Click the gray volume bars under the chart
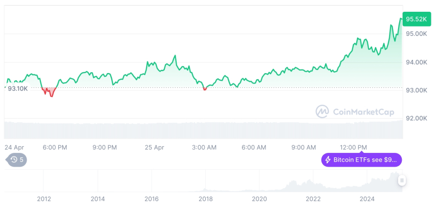 pos(204,129)
